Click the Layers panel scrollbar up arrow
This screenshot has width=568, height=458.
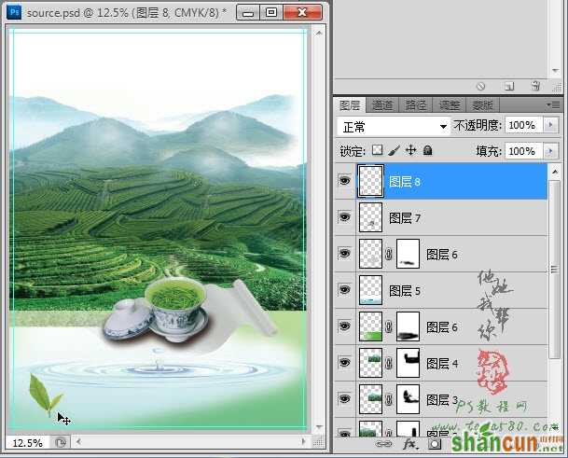(x=555, y=172)
